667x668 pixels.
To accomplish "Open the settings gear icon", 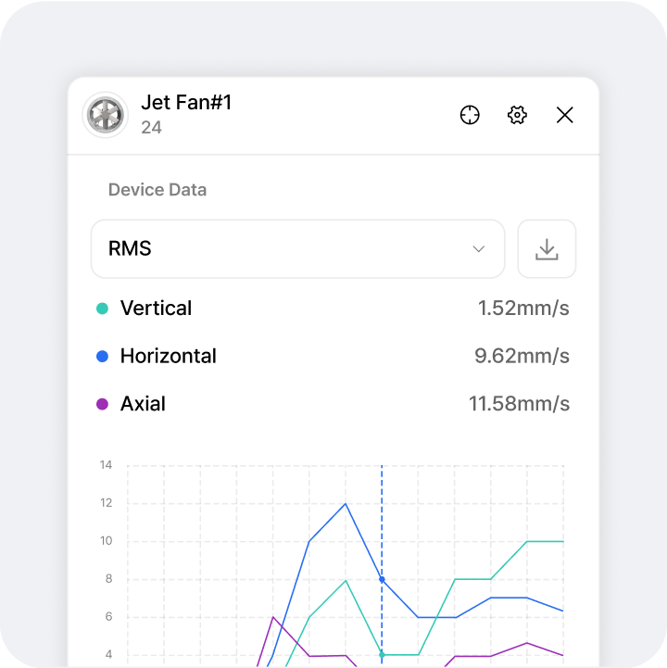I will pos(517,115).
